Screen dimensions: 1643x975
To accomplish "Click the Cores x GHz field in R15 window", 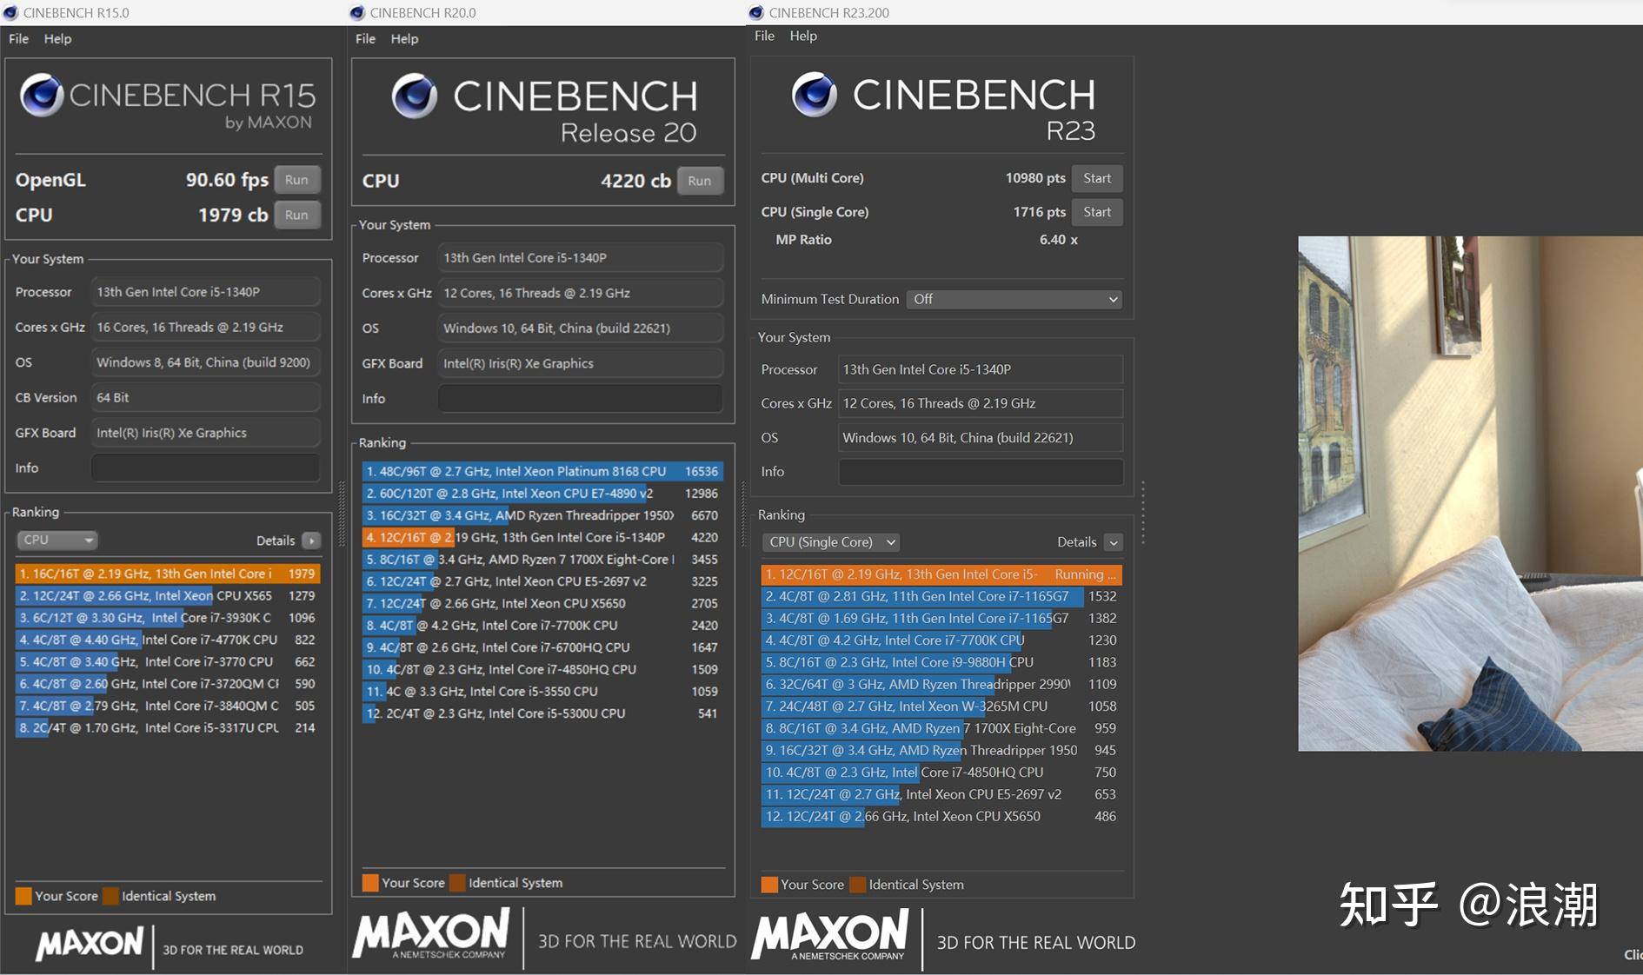I will point(206,328).
